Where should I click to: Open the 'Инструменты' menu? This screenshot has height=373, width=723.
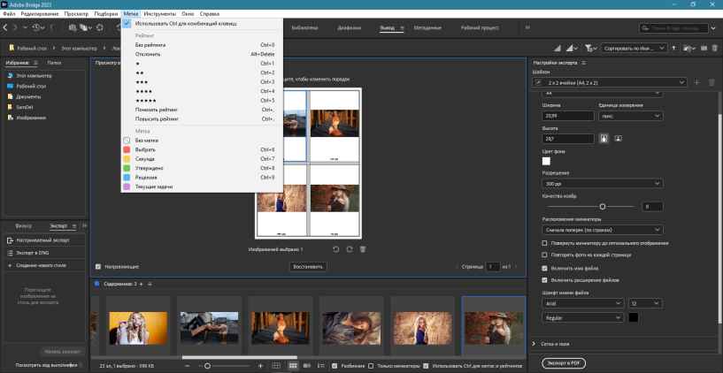click(159, 15)
